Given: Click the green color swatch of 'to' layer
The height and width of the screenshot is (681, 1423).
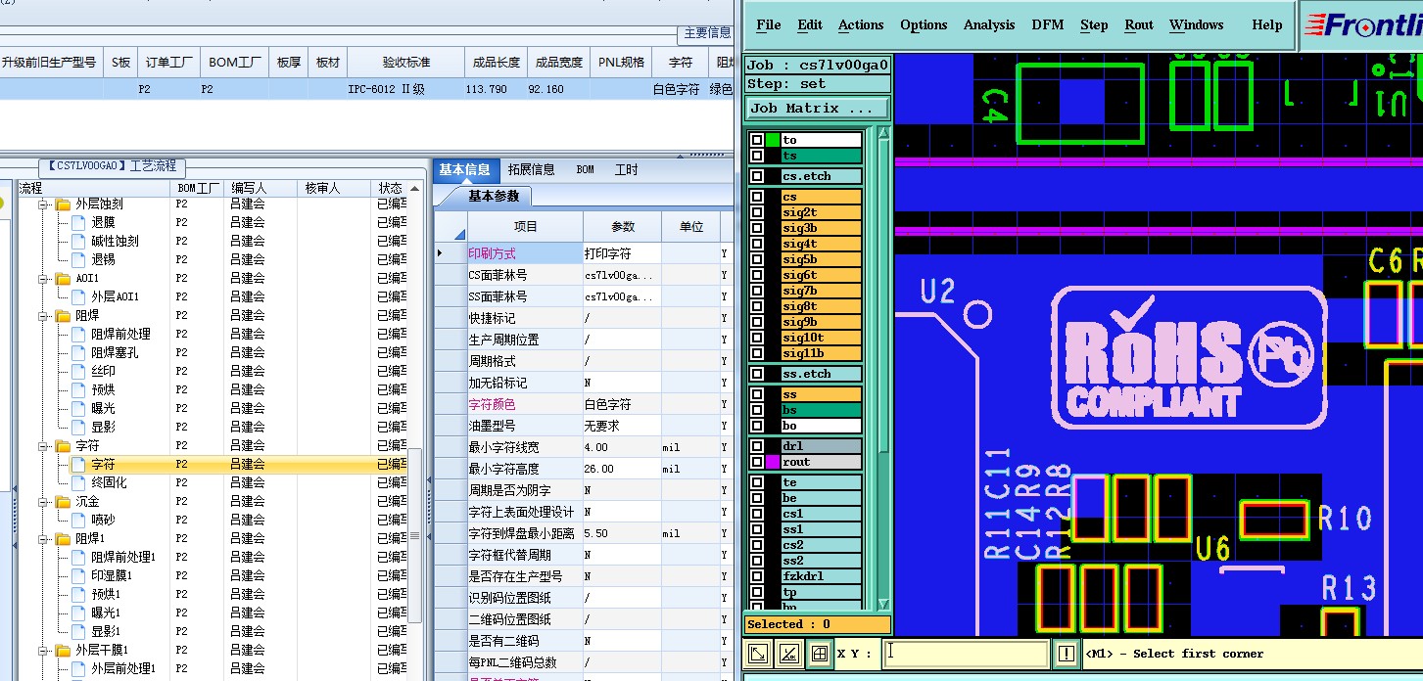Looking at the screenshot, I should 772,140.
